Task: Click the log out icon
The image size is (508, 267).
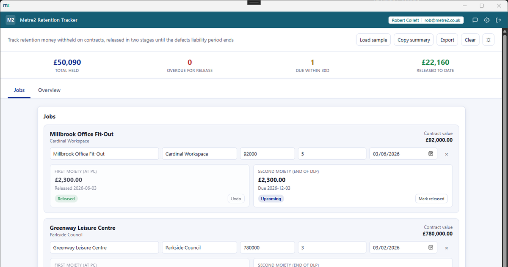Action: tap(498, 20)
